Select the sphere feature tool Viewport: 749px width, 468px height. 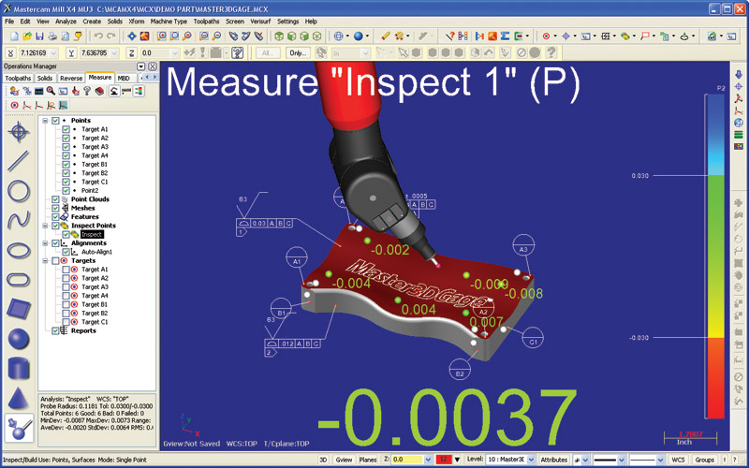(x=19, y=339)
